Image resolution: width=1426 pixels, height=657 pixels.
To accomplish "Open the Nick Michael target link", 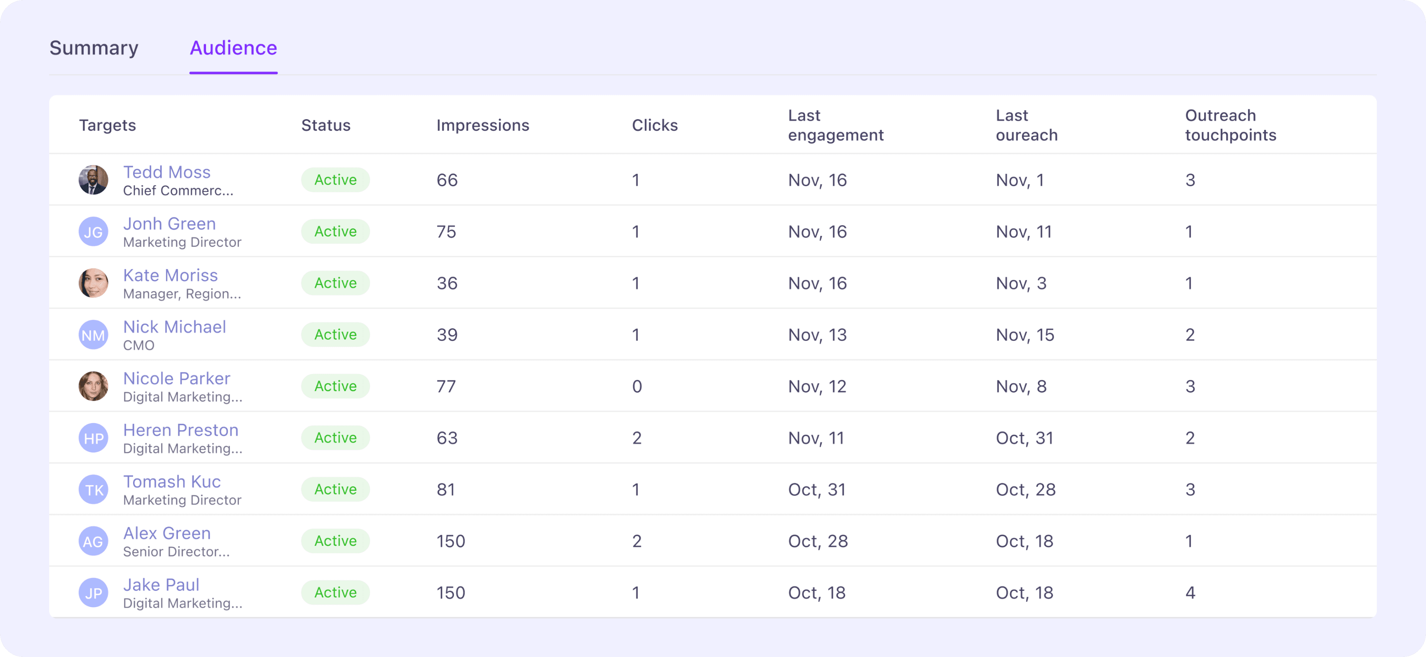I will click(x=174, y=327).
